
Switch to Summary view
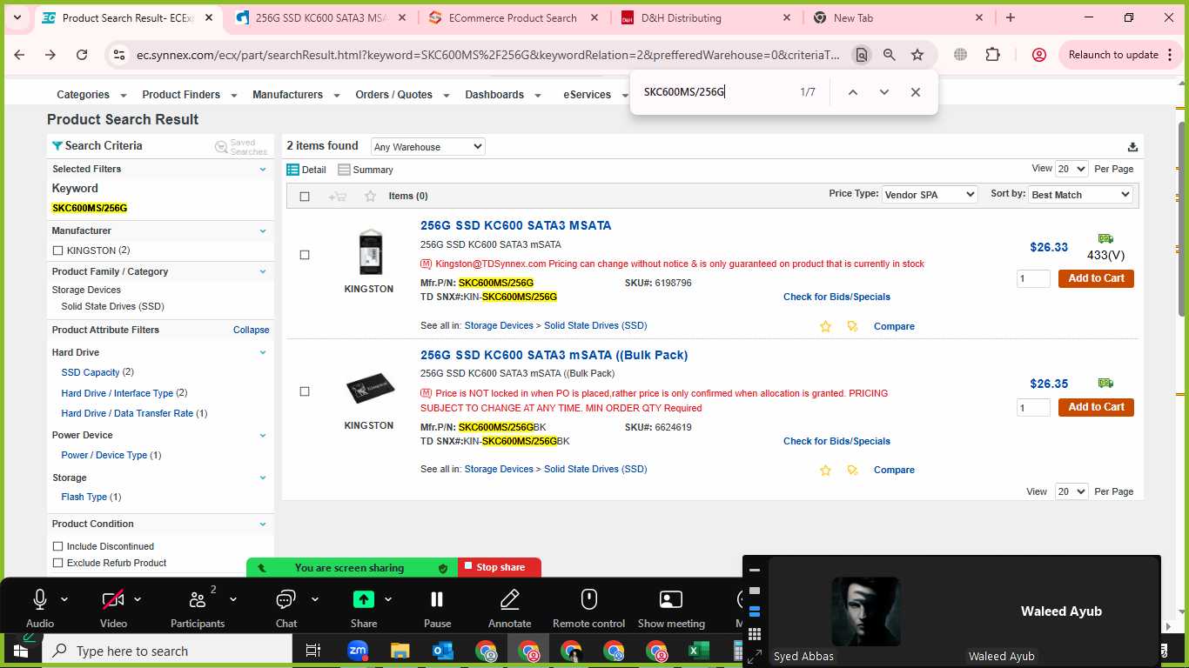pyautogui.click(x=366, y=170)
